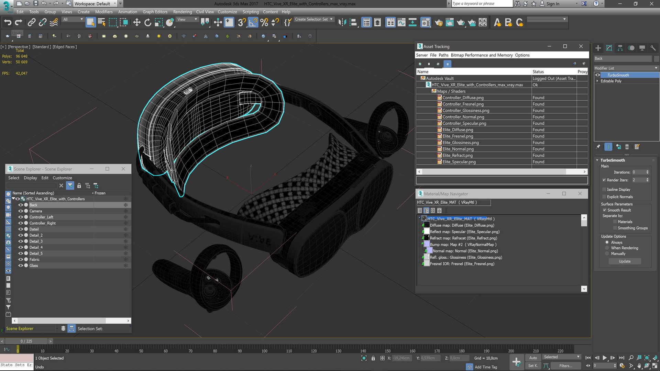This screenshot has width=660, height=371.
Task: Choose Rectangular Selection Region tool
Action: [113, 23]
